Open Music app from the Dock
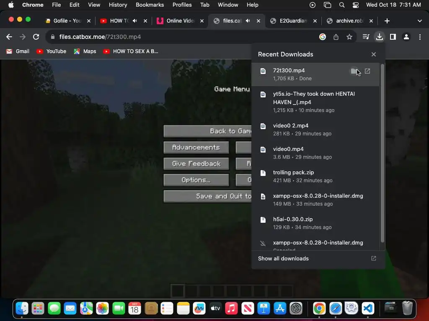The width and height of the screenshot is (429, 321). pyautogui.click(x=231, y=308)
